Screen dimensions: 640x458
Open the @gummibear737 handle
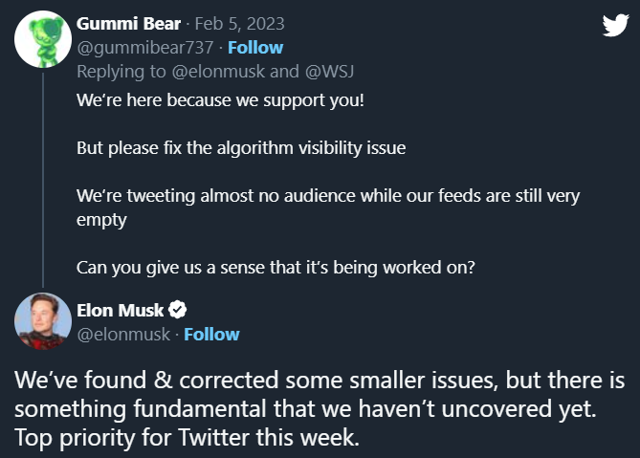(128, 47)
